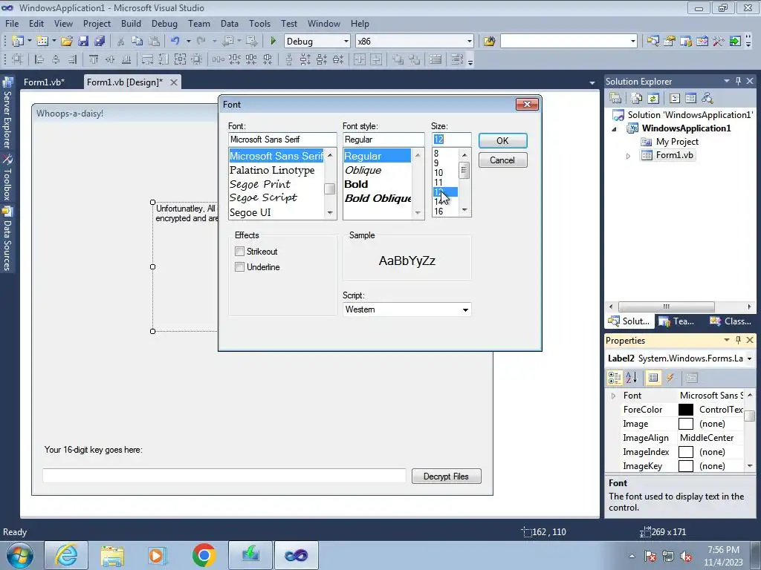761x570 pixels.
Task: Open the document tabs list dropdown arrow
Action: tap(592, 83)
